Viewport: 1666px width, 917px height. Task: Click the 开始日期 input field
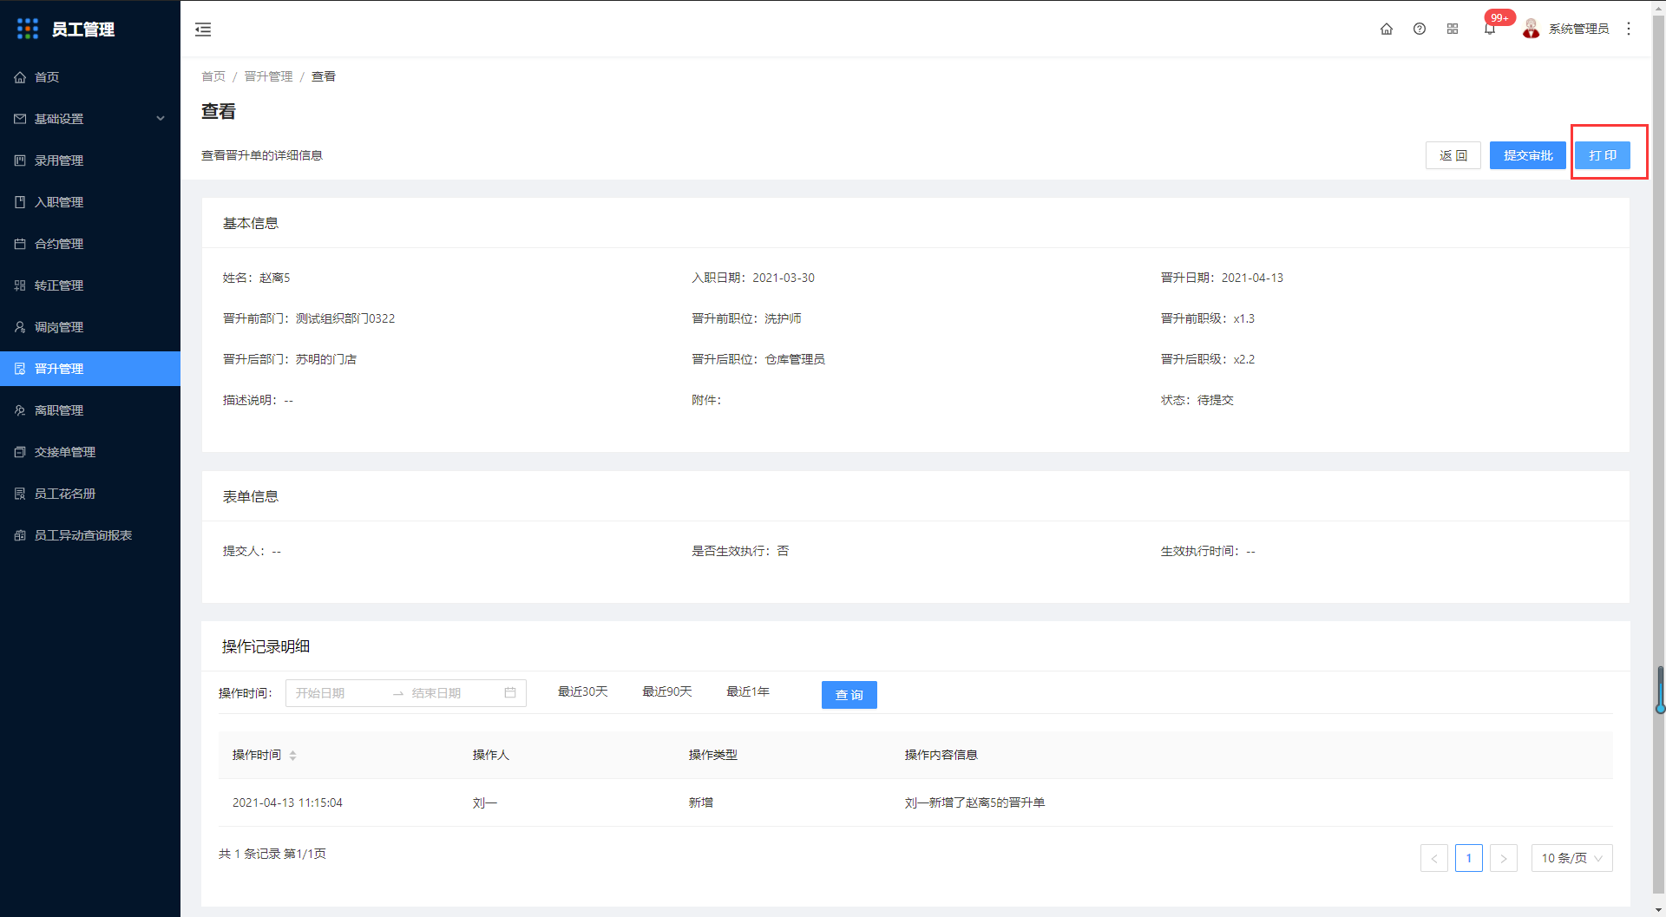(x=338, y=693)
